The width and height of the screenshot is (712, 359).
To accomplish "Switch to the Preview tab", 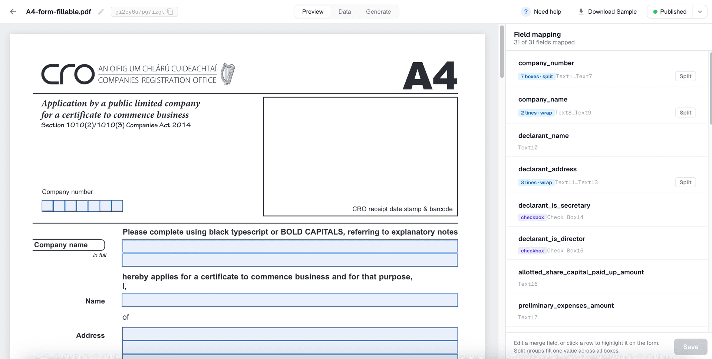I will tap(313, 12).
